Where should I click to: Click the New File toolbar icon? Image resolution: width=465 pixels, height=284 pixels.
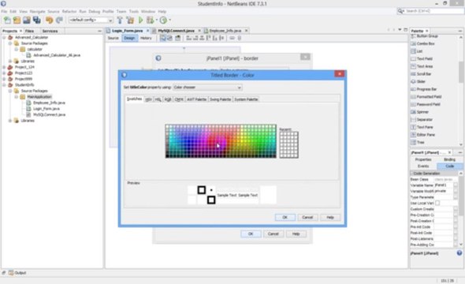7,20
